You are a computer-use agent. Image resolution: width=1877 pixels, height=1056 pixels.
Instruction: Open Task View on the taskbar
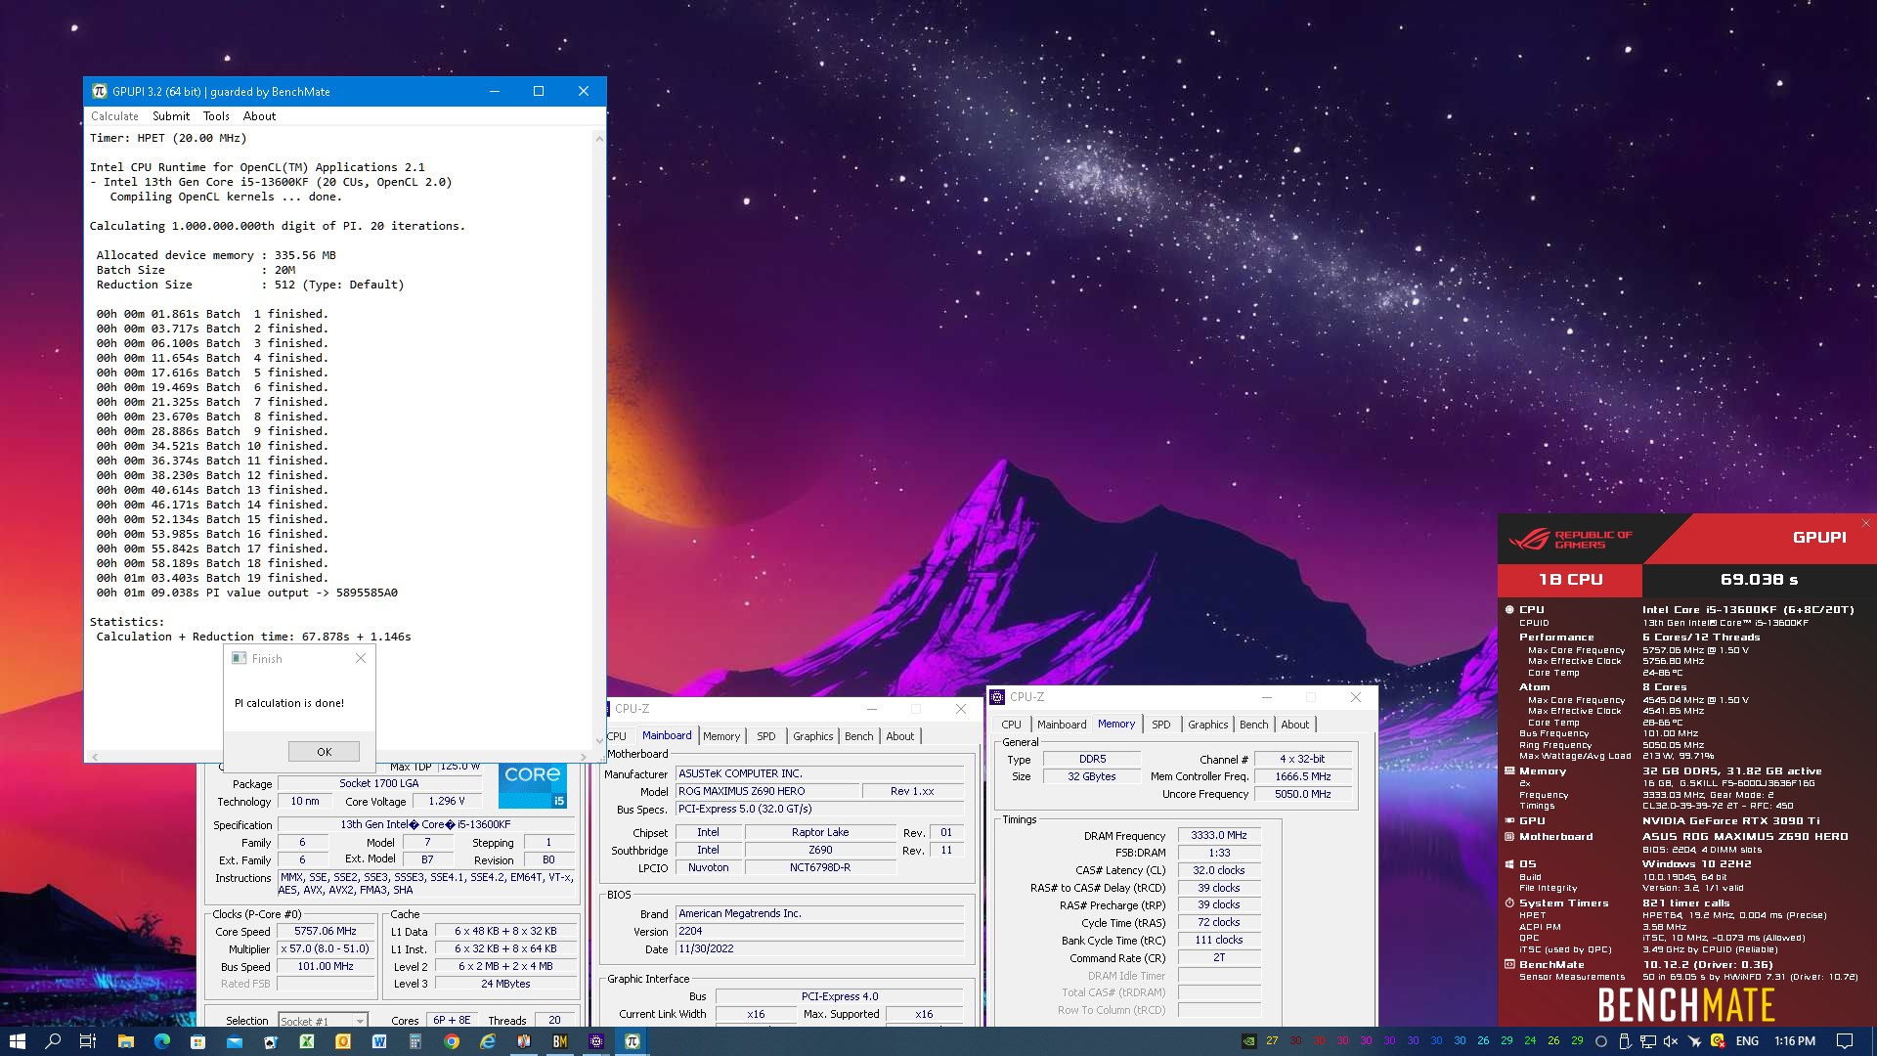coord(88,1041)
